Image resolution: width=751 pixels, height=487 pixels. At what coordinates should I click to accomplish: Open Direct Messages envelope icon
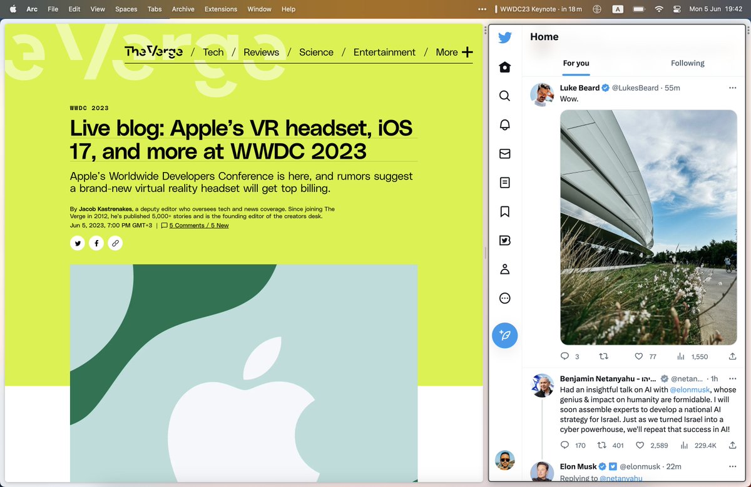pyautogui.click(x=504, y=153)
